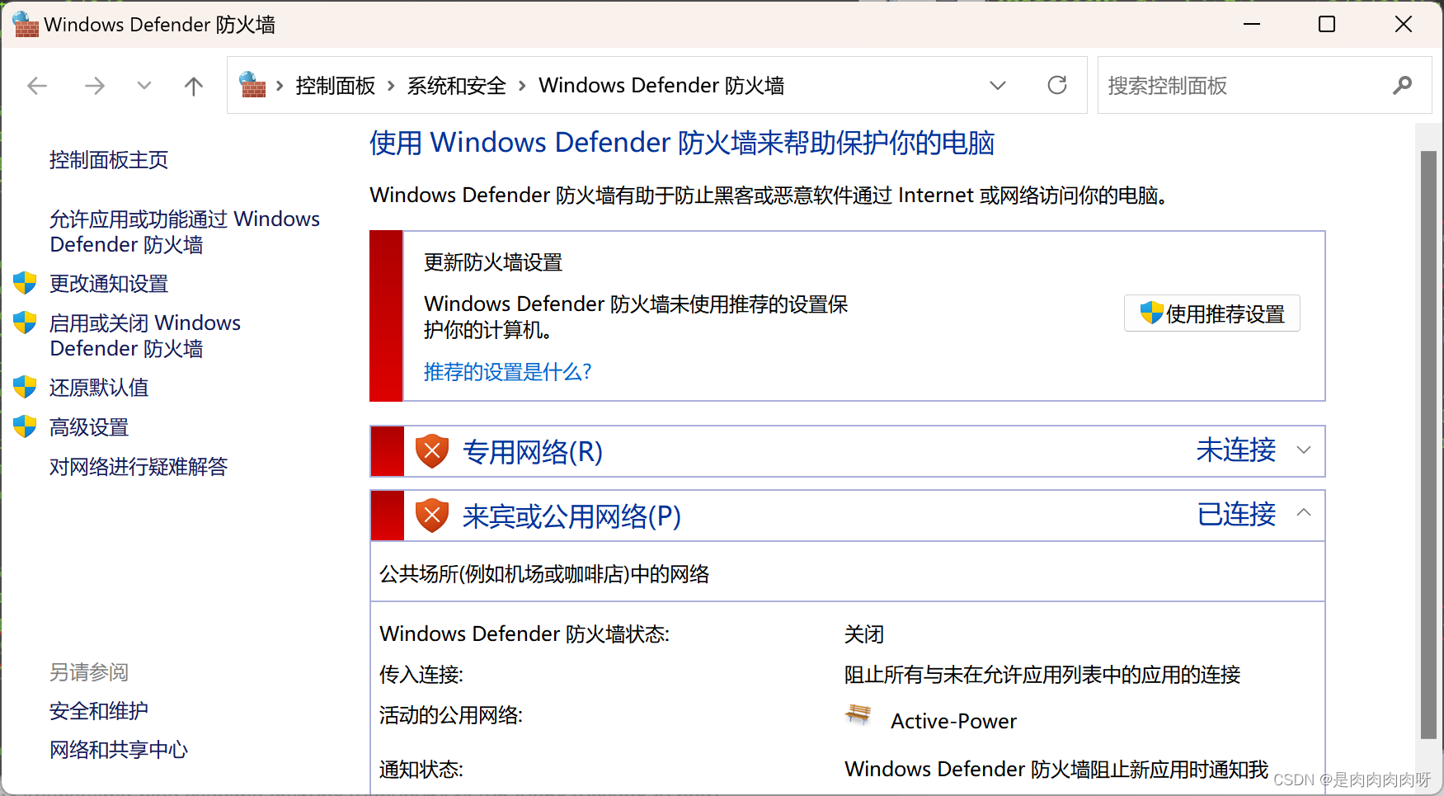This screenshot has width=1444, height=796.
Task: Refresh the page with the refresh icon
Action: pyautogui.click(x=1057, y=85)
